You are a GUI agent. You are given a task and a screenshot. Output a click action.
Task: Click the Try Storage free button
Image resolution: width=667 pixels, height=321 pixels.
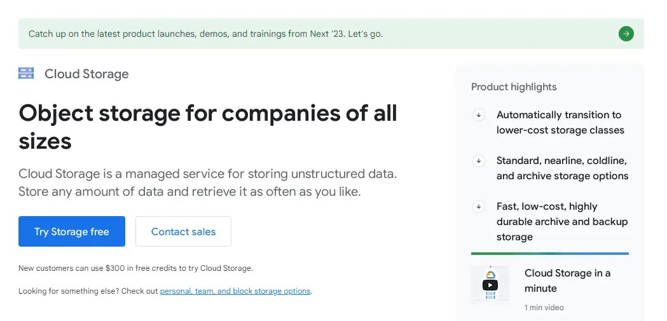72,231
